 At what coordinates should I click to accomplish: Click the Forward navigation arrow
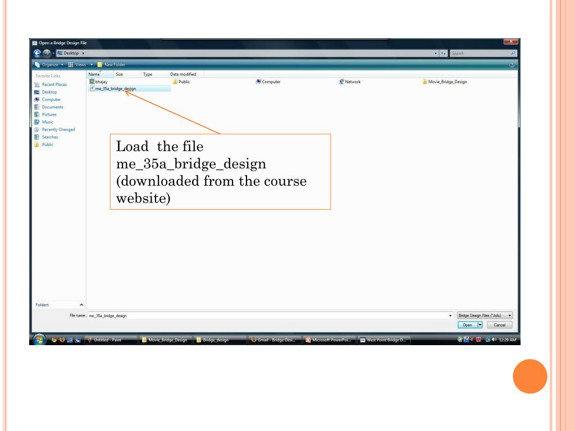click(47, 53)
